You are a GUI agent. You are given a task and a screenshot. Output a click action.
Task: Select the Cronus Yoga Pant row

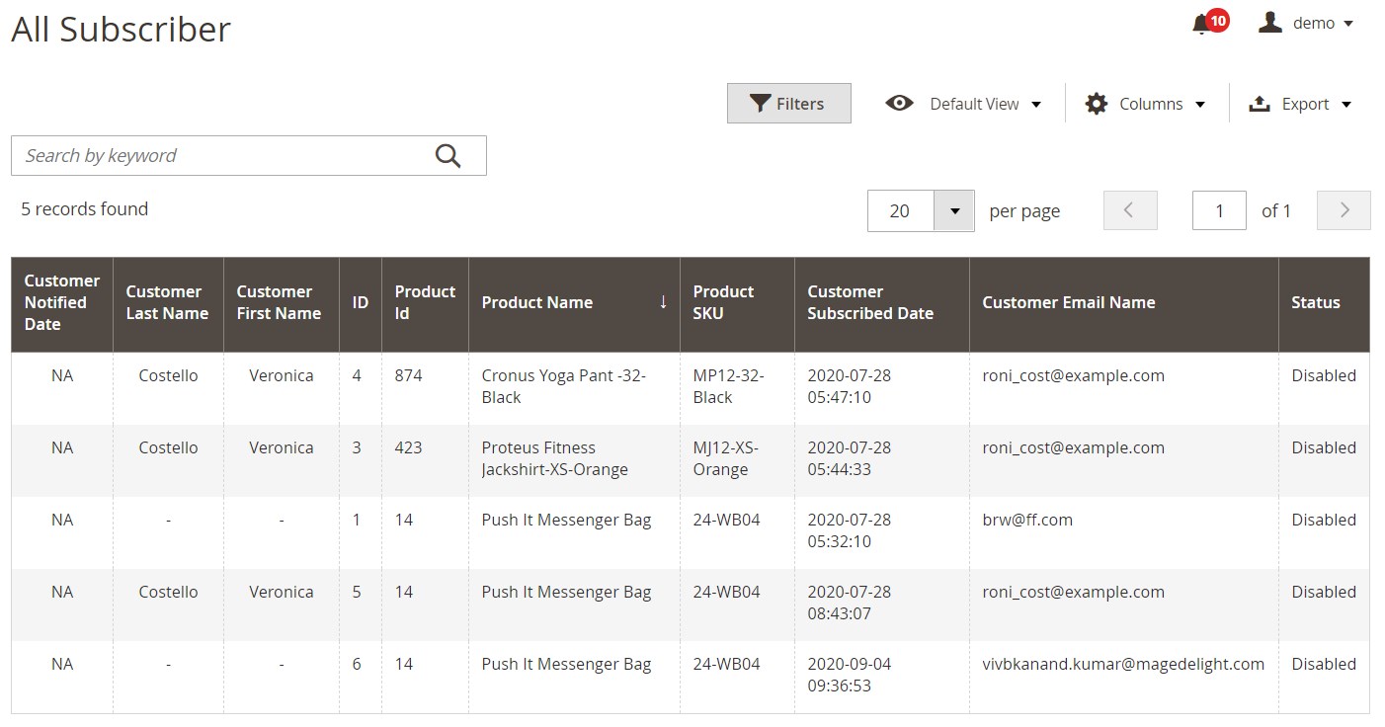point(563,387)
